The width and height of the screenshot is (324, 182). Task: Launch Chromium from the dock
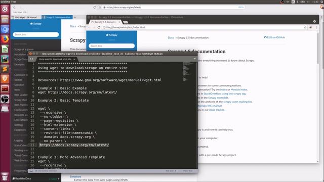pos(5,29)
